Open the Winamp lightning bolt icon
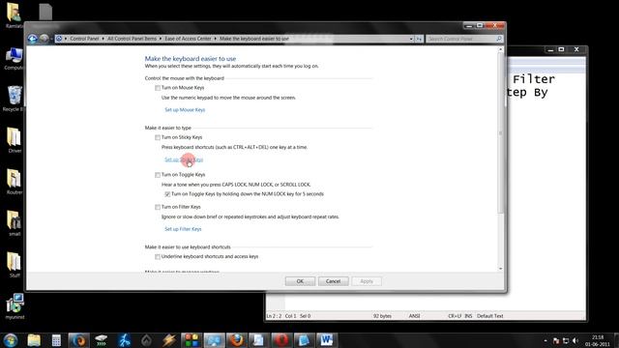 169,340
